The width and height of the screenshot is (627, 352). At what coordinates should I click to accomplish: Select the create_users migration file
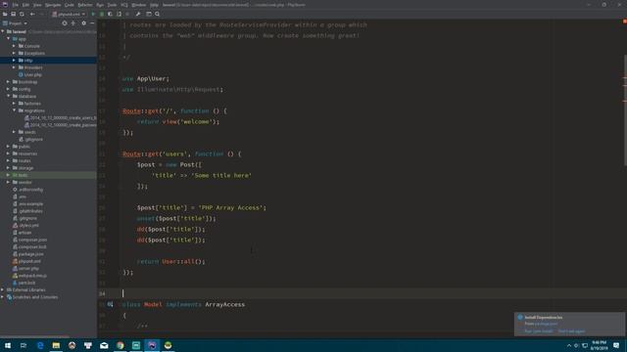63,117
